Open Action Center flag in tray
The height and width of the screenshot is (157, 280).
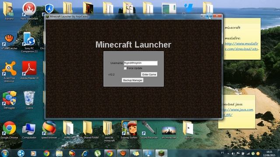tap(238, 153)
